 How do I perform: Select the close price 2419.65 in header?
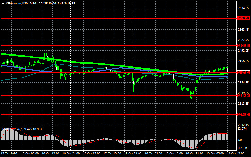69,3
